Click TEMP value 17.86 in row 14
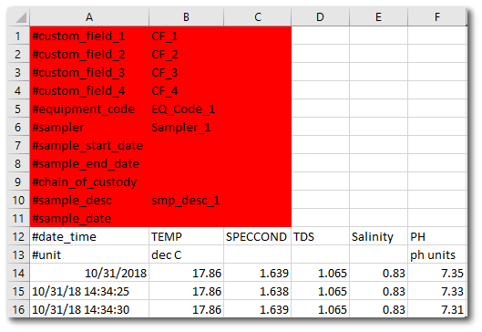 pyautogui.click(x=186, y=273)
